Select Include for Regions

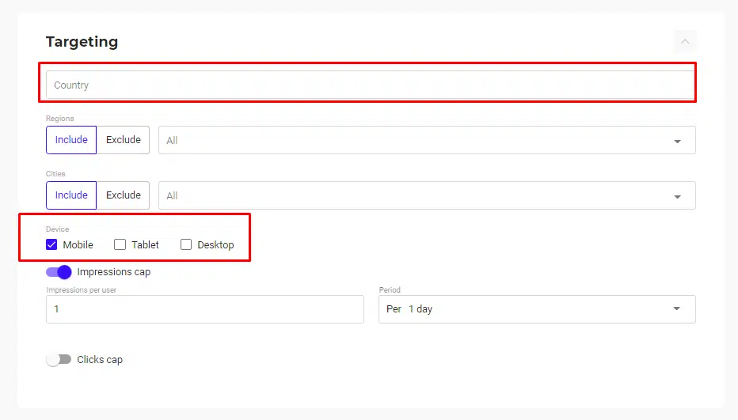click(71, 140)
